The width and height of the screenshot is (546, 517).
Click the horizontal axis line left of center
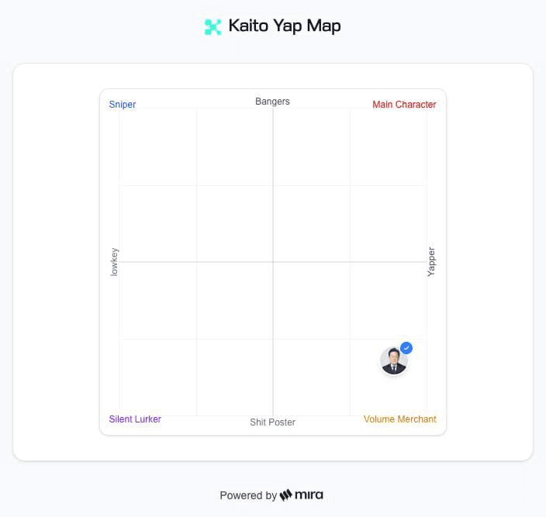196,262
